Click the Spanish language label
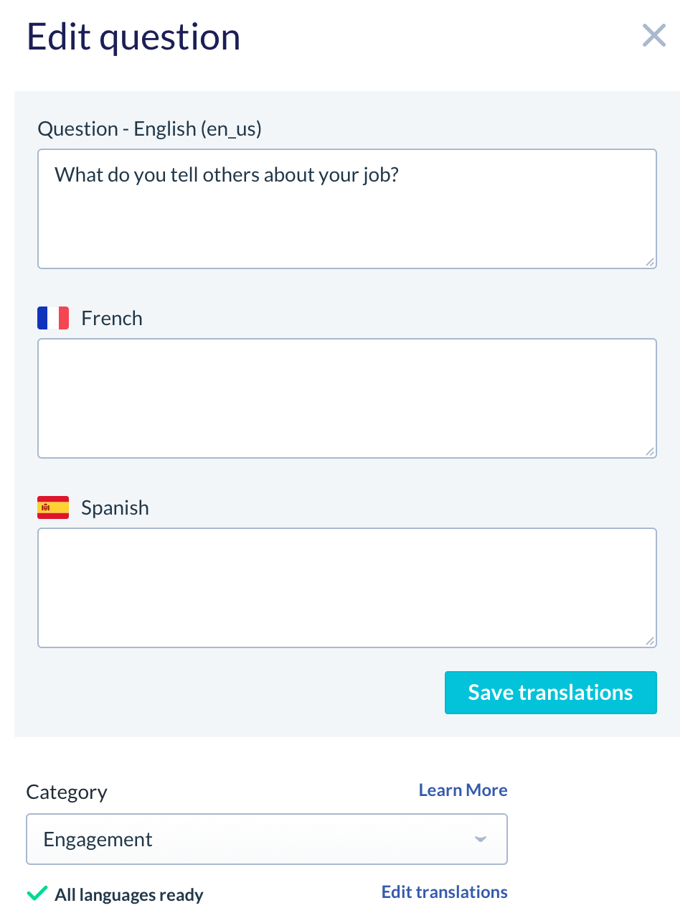 115,507
